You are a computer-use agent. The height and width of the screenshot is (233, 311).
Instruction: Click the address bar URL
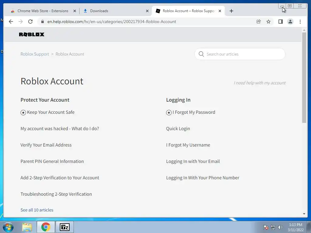(112, 22)
